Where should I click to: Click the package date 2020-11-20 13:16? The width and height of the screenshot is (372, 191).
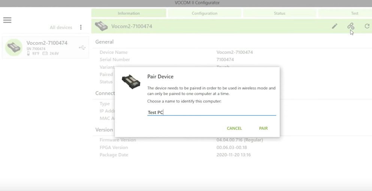[233, 155]
